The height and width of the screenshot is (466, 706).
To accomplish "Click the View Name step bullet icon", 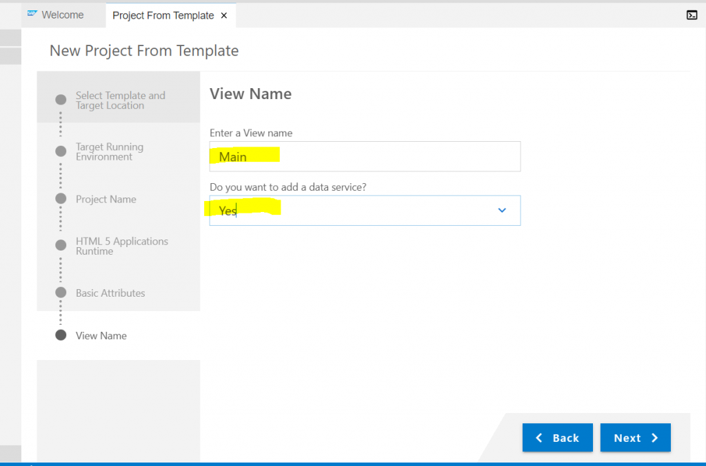I will [61, 335].
